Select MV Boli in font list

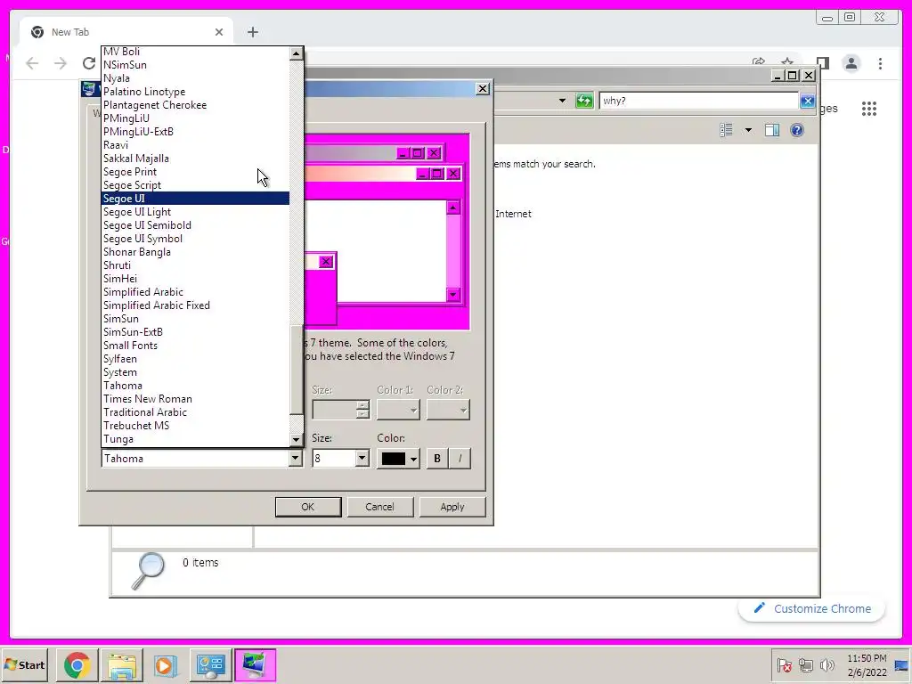tap(195, 51)
